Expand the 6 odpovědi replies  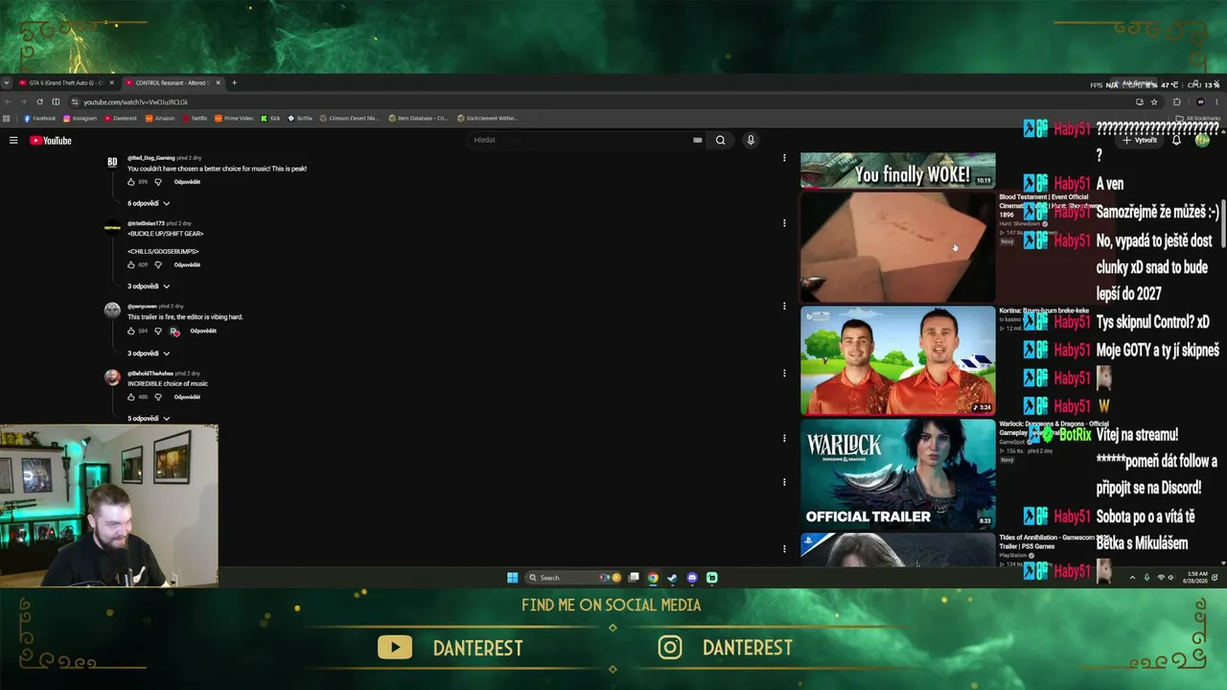149,203
